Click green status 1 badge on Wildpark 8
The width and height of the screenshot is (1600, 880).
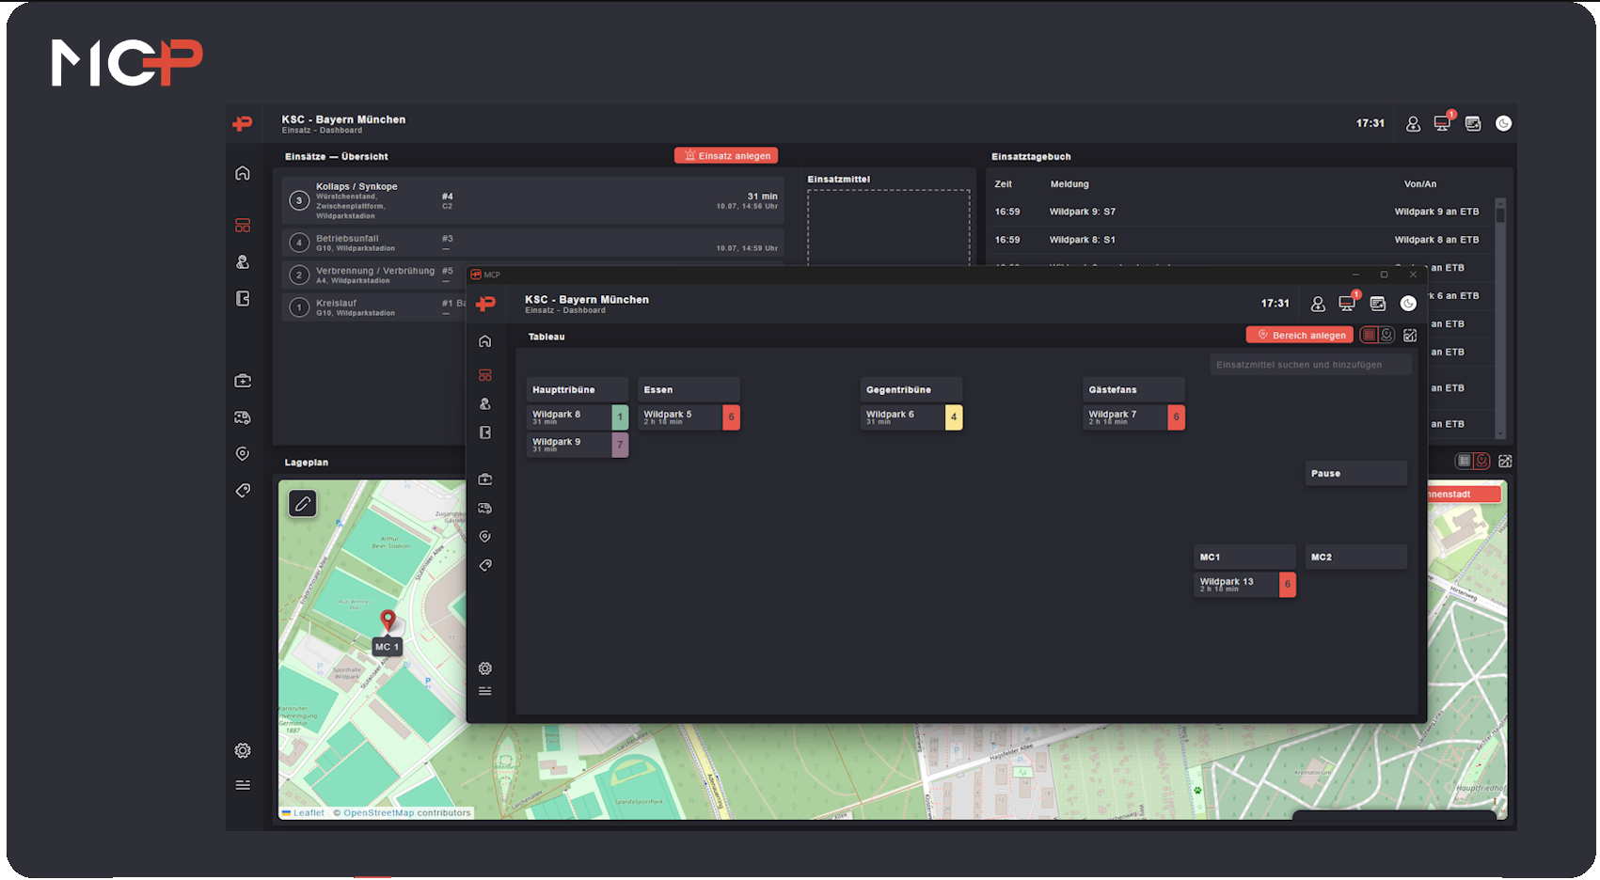click(620, 416)
